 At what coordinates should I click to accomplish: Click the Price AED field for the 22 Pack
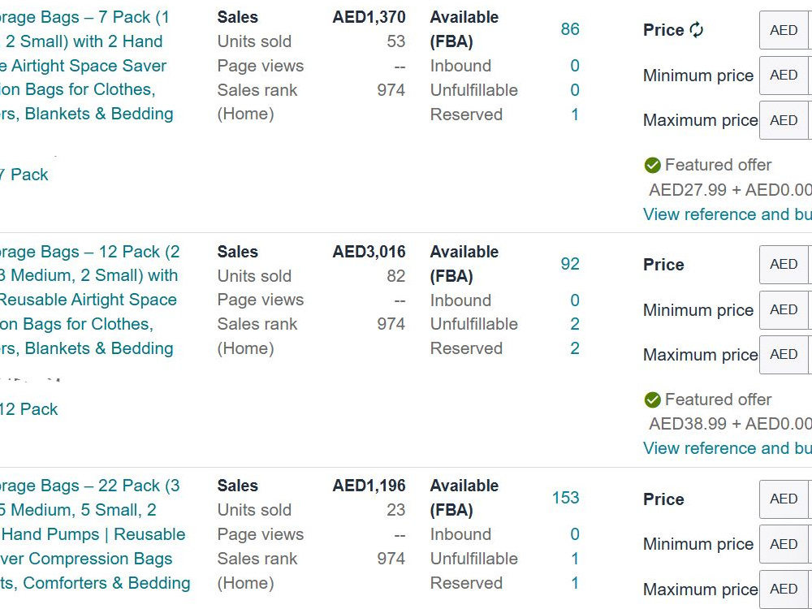click(x=785, y=499)
